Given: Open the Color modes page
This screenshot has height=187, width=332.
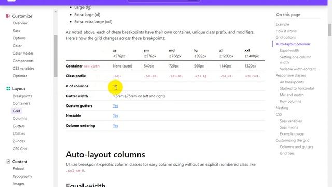Looking at the screenshot, I should click(23, 54).
